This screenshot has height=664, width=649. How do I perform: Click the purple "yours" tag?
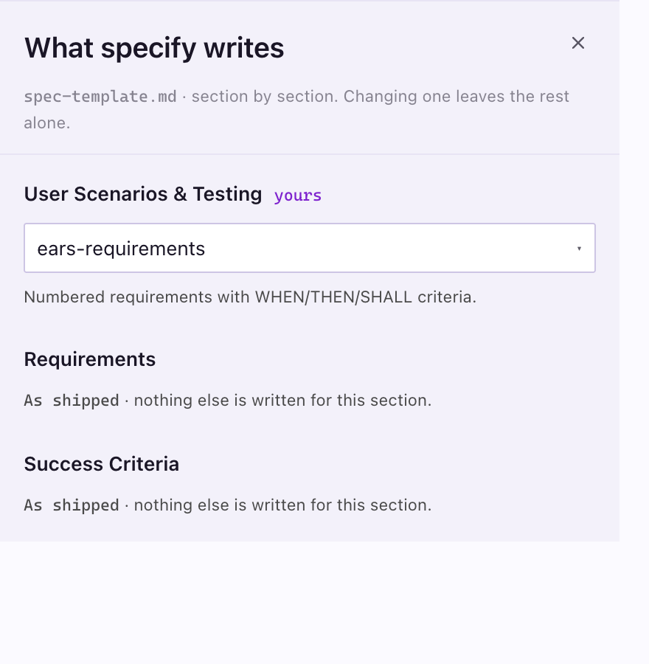[298, 196]
